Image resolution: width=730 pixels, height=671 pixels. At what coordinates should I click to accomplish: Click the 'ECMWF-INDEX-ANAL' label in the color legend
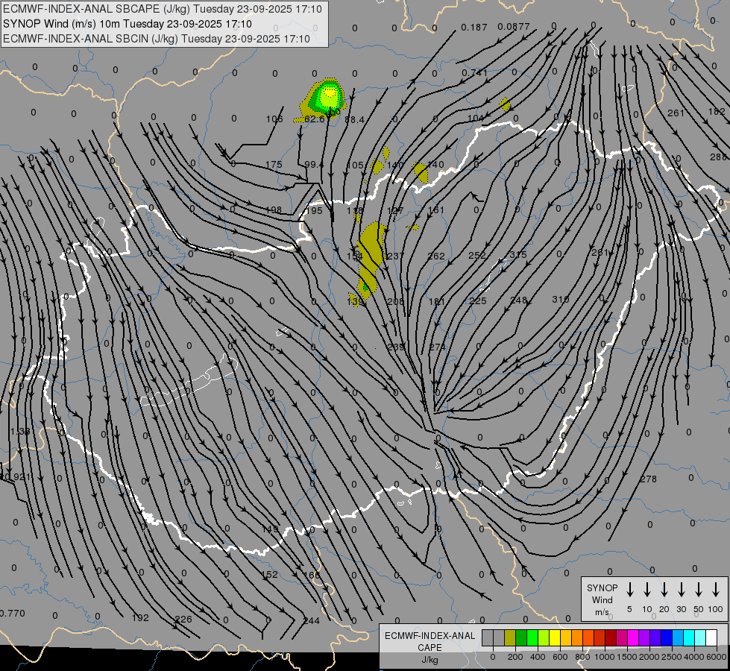pyautogui.click(x=429, y=636)
